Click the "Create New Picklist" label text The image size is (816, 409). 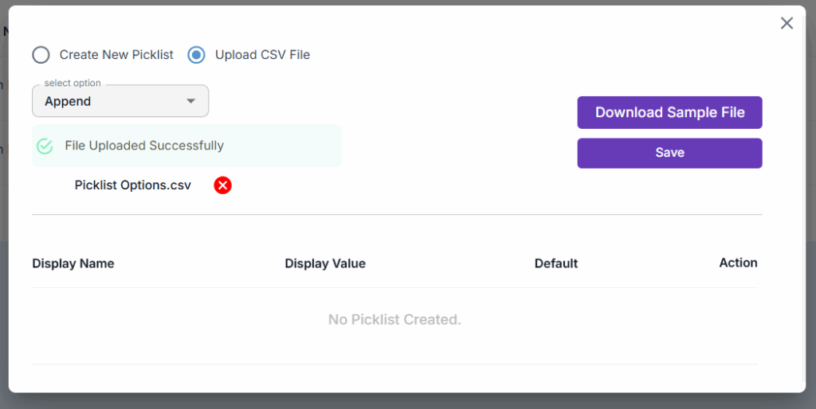[x=116, y=55]
